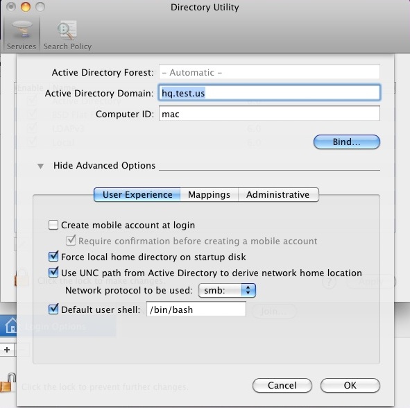410x408 pixels.
Task: Click the Login Options house icon
Action: tap(11, 326)
